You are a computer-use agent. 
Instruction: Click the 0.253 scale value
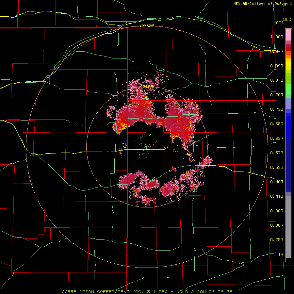[x=277, y=240]
